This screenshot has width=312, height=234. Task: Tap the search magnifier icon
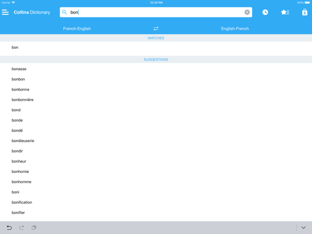(64, 12)
